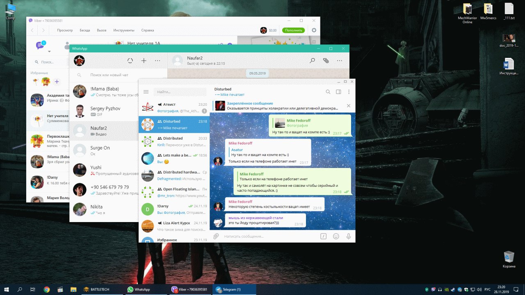
Task: Expand dropdown arrow under Viber chats icon
Action: pos(49,52)
